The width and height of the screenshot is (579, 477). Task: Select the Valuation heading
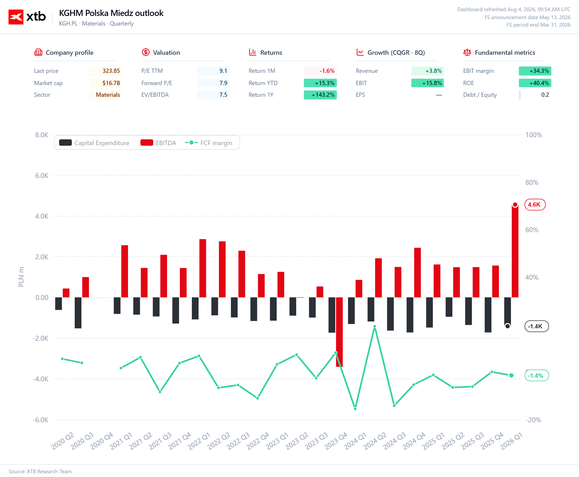166,52
